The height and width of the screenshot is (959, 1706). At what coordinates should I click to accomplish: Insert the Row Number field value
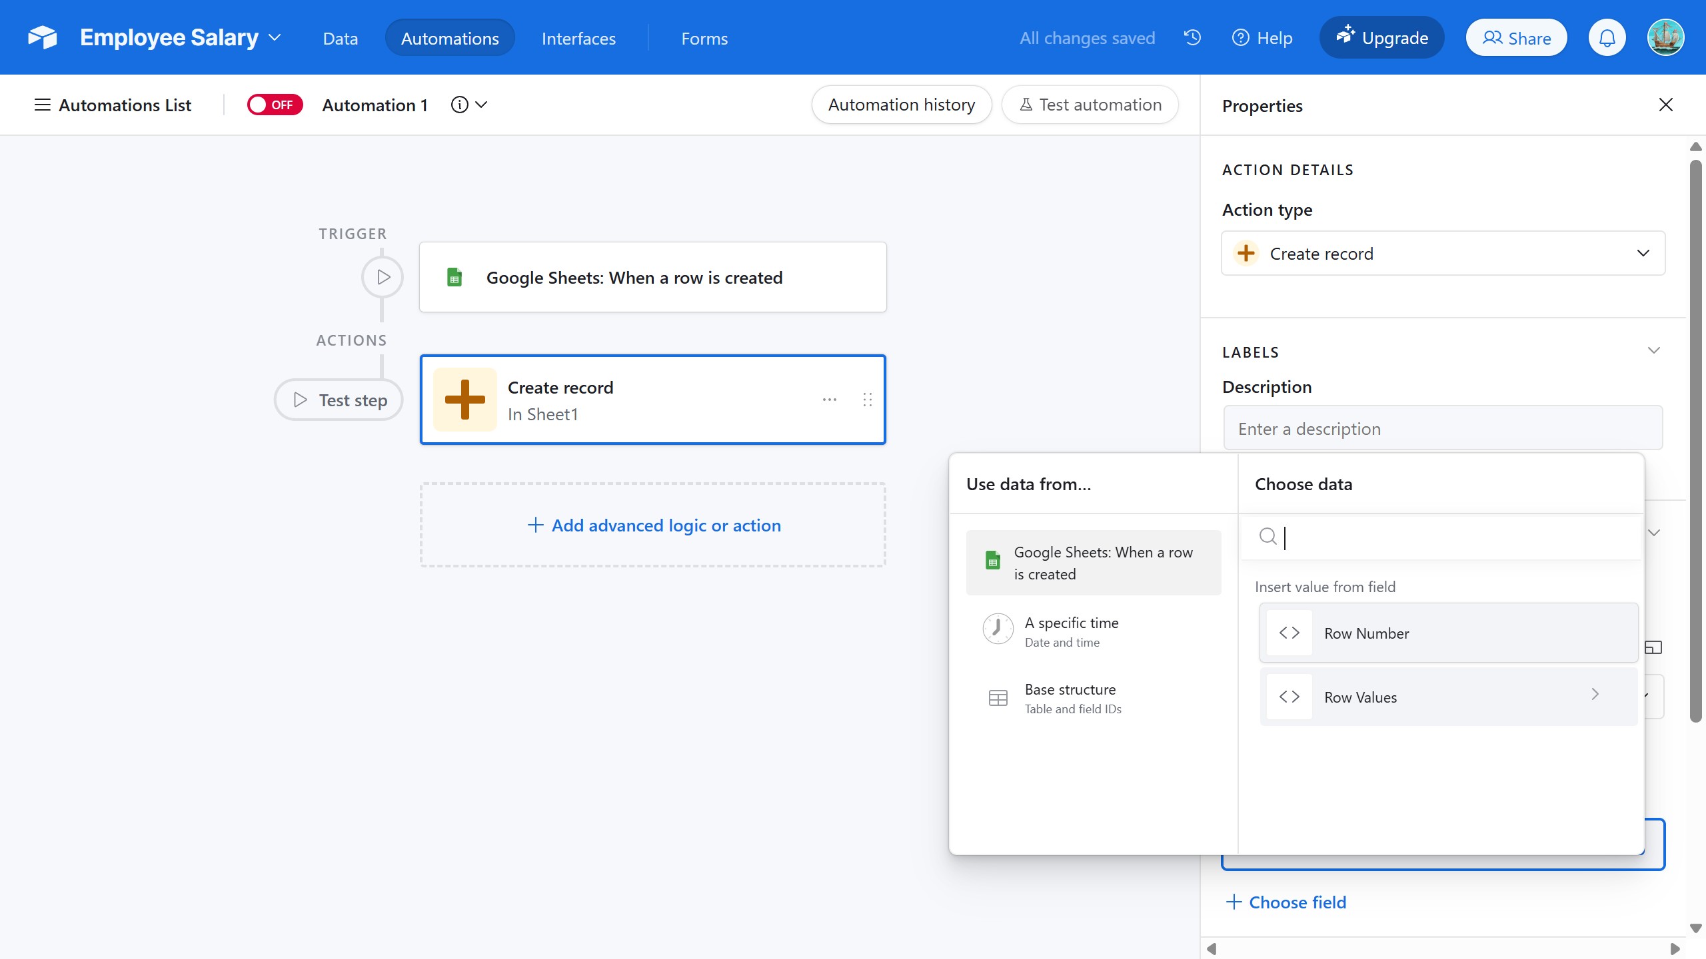pos(1449,633)
